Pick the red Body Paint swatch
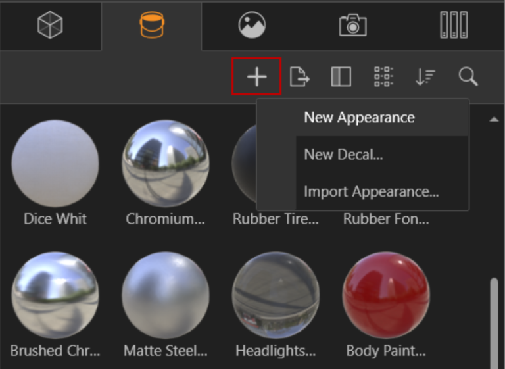The width and height of the screenshot is (505, 369). (386, 295)
